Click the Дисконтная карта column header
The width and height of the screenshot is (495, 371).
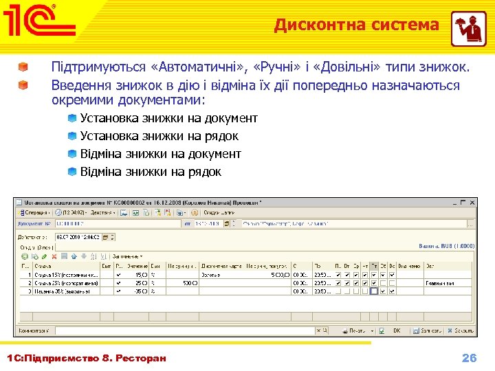pyautogui.click(x=222, y=266)
